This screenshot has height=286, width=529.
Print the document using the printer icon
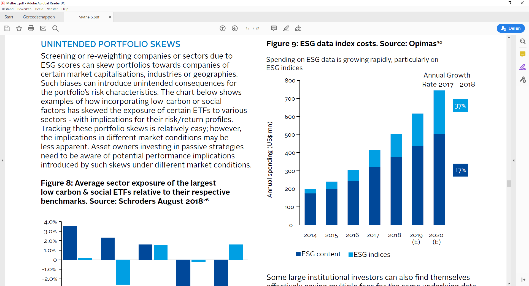pyautogui.click(x=31, y=28)
